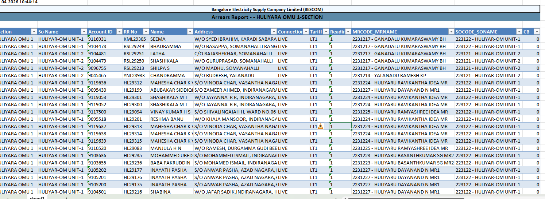
Task: Select the BESCOM company name header cell
Action: [x=267, y=9]
